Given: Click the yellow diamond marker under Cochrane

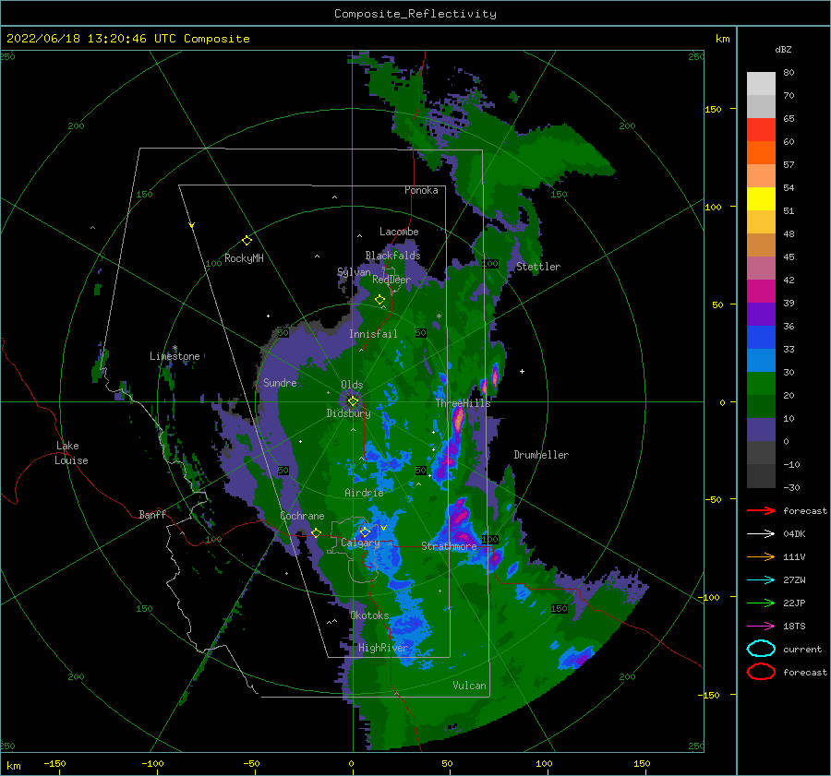Looking at the screenshot, I should pos(317,532).
